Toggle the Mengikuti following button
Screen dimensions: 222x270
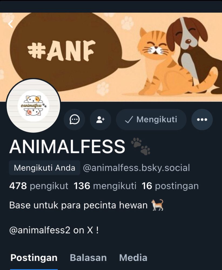151,120
